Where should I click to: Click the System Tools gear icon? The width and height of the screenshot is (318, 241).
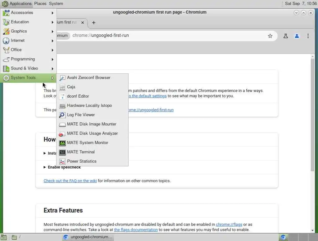(6, 78)
